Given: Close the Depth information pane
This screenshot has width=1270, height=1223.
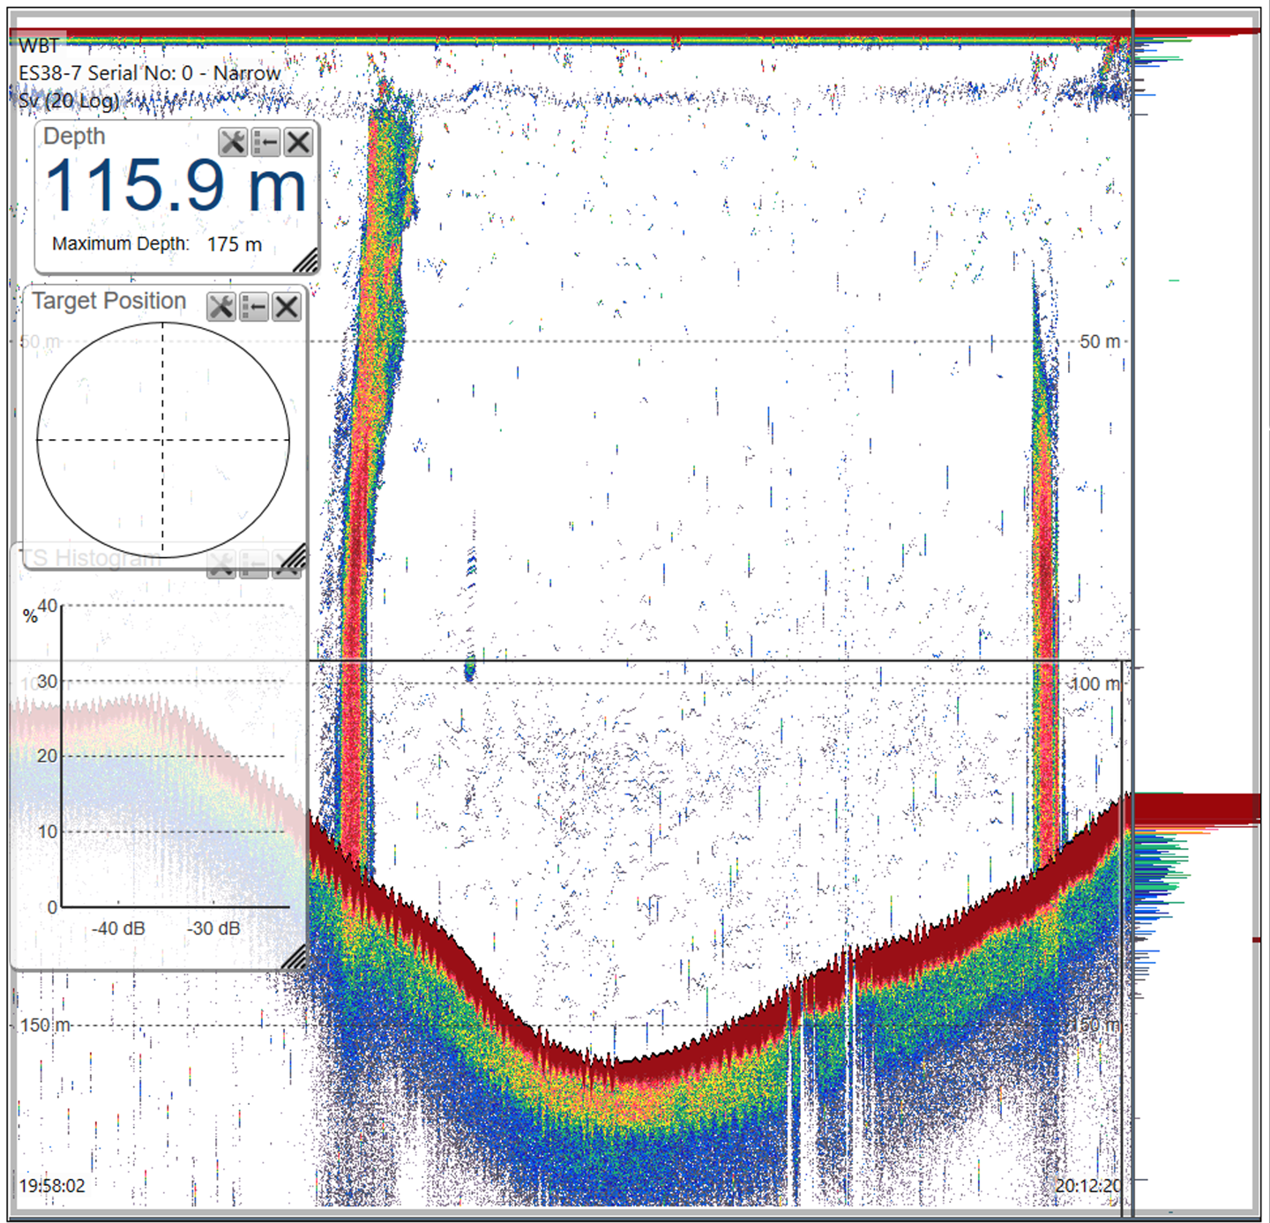Looking at the screenshot, I should tap(298, 142).
